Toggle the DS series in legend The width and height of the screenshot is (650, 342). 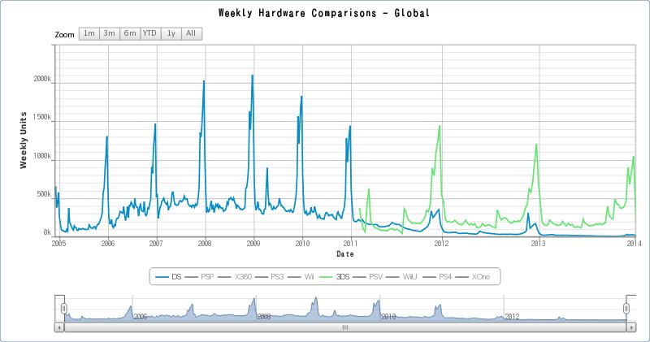tap(169, 276)
